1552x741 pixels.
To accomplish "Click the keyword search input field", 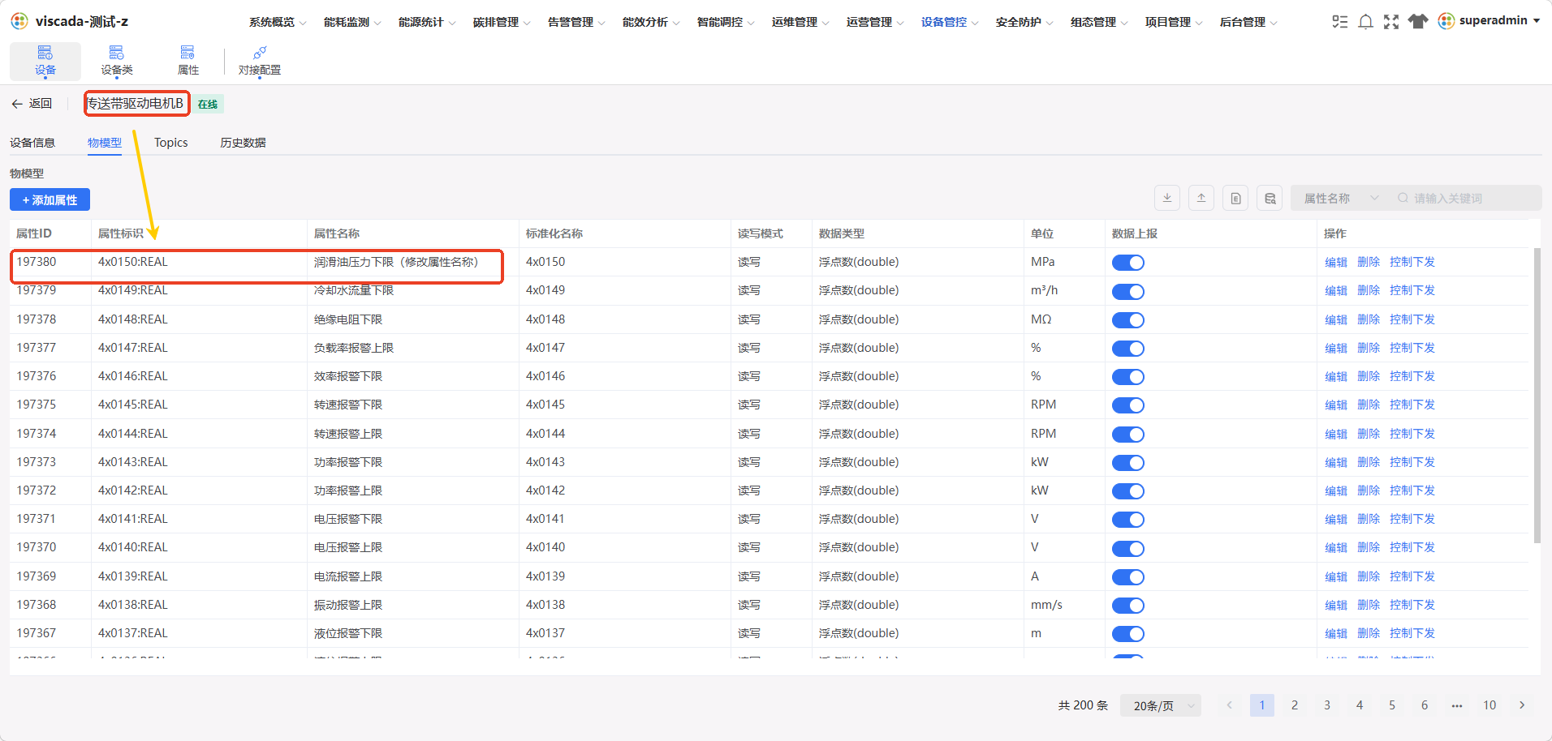I will (x=1468, y=198).
